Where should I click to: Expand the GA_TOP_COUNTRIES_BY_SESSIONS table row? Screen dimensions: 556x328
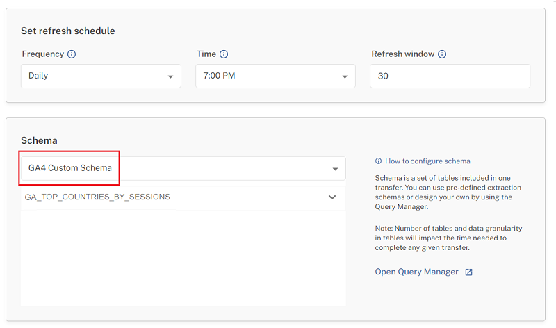click(183, 197)
